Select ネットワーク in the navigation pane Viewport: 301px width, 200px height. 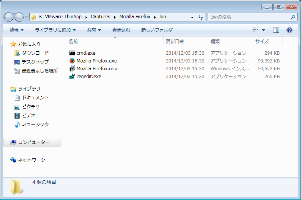coord(32,160)
